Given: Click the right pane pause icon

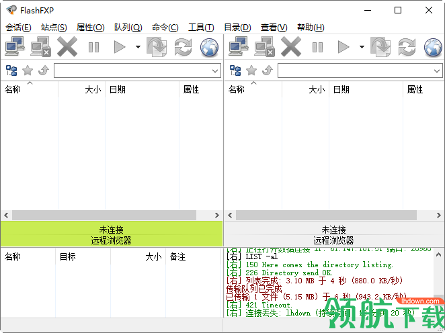Looking at the screenshot, I should coord(317,47).
